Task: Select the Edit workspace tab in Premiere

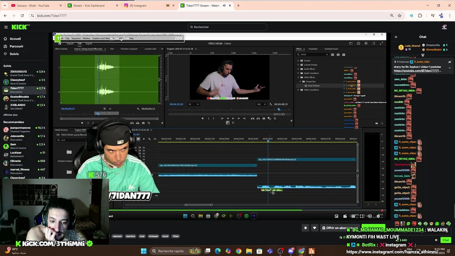Action: (x=80, y=44)
